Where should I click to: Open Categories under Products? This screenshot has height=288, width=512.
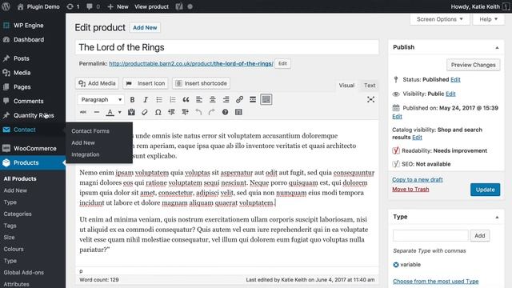click(x=18, y=214)
